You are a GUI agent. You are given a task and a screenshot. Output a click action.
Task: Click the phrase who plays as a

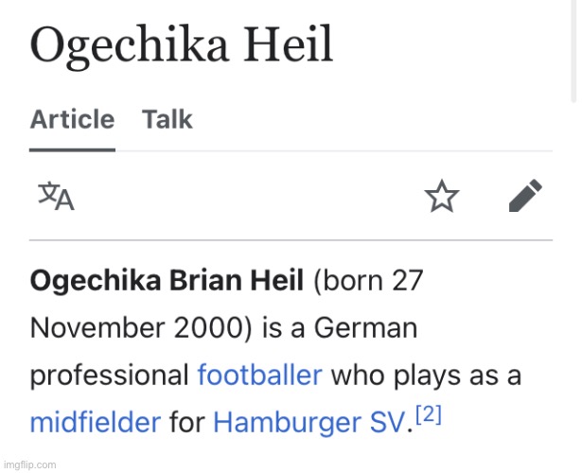[426, 375]
